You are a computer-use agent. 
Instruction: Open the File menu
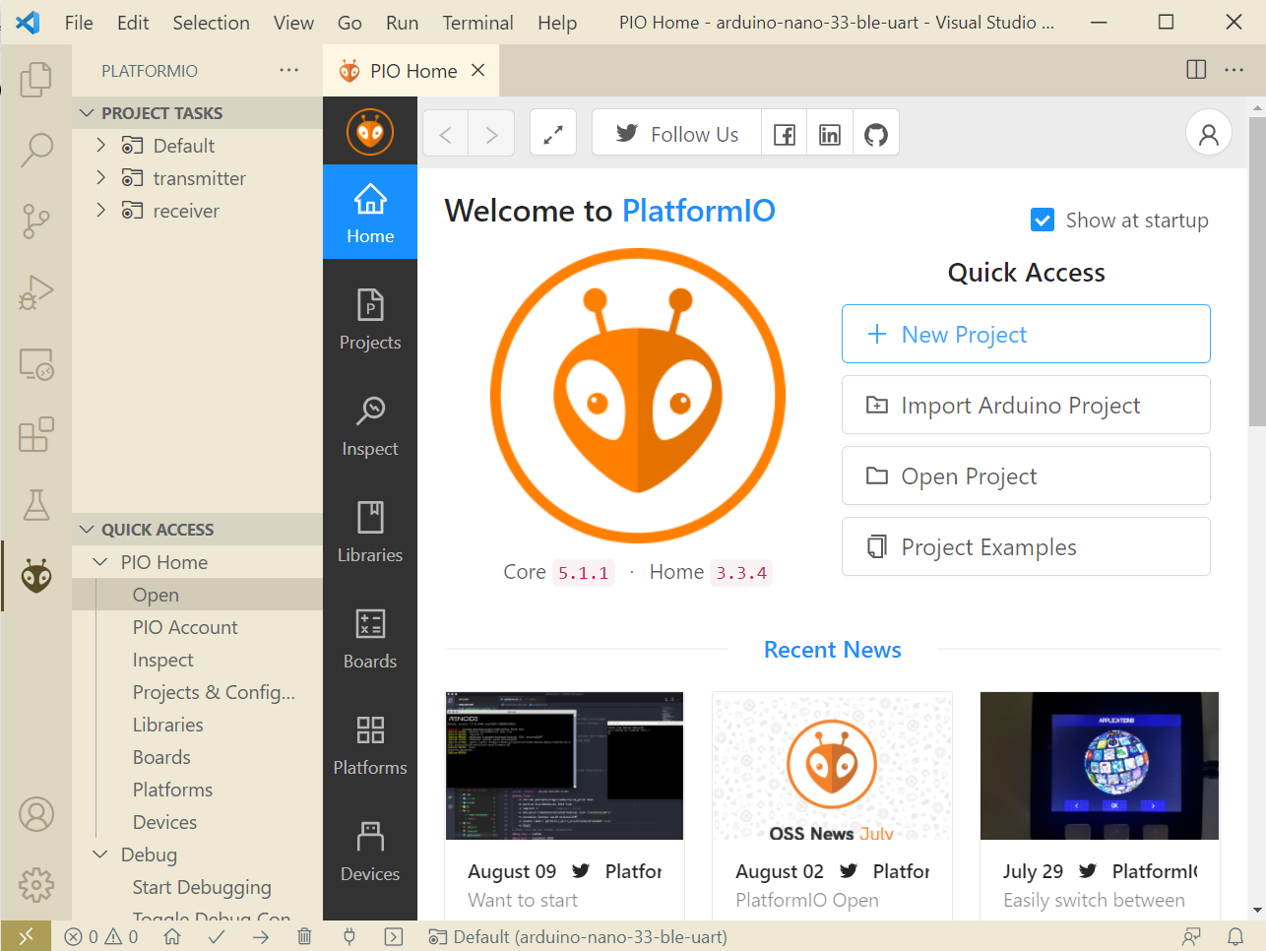point(79,23)
